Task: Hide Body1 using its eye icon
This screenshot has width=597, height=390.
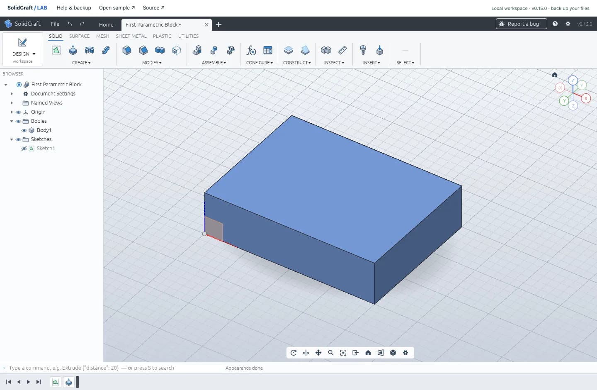Action: pos(24,130)
